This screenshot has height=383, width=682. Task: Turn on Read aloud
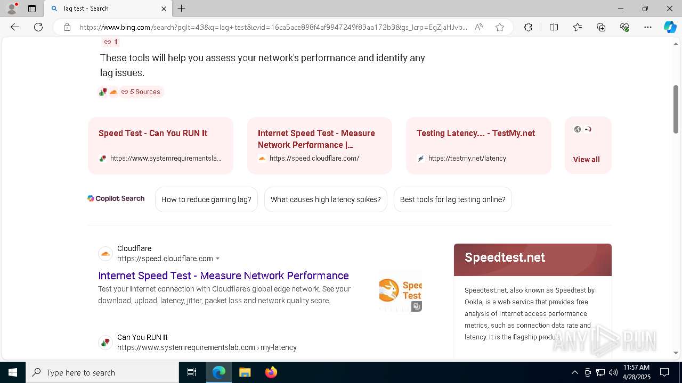tap(478, 27)
